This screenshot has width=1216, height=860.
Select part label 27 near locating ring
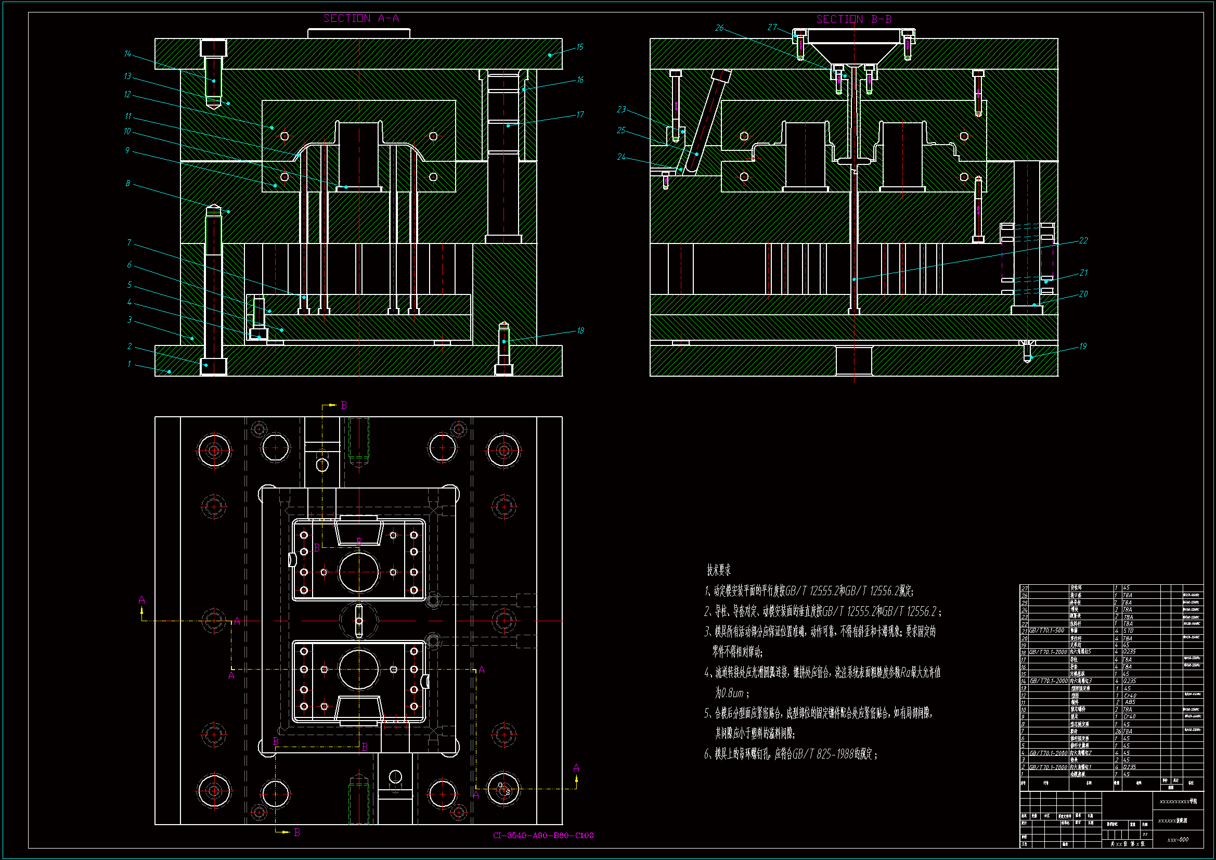772,28
